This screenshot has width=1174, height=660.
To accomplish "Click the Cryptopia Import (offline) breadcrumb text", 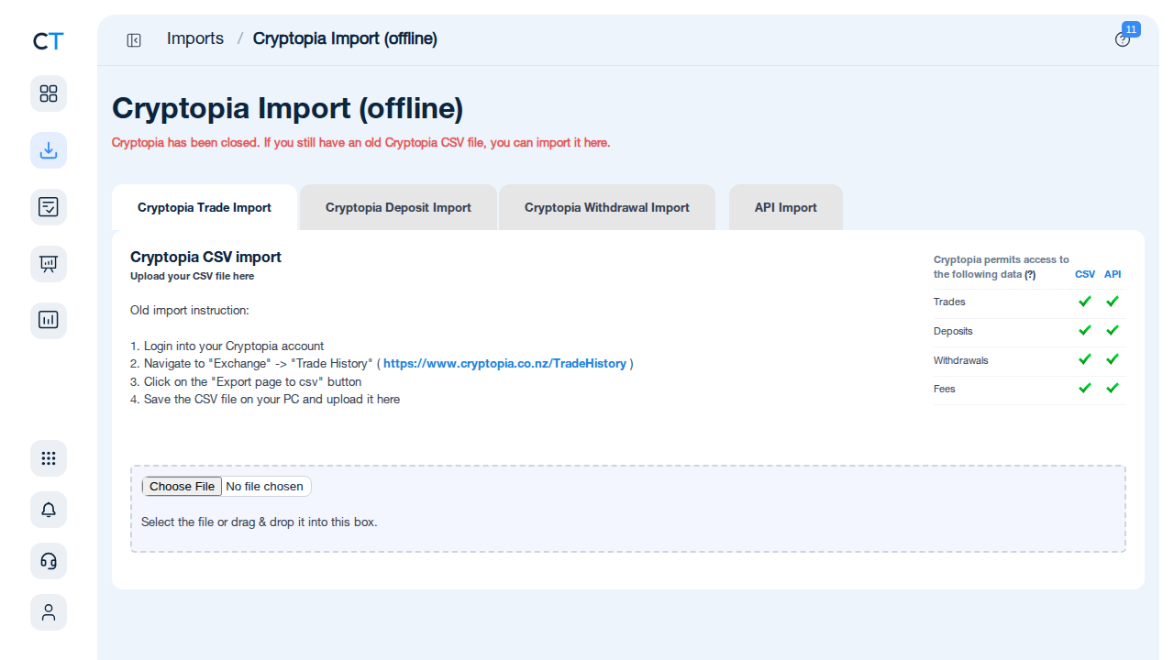I will pos(345,38).
